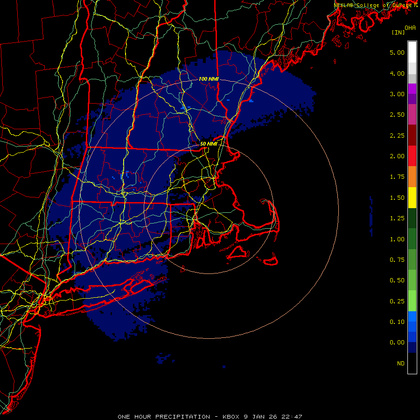Select the 1.50 legend value
Viewport: 420px width, 420px height.
pos(397,198)
